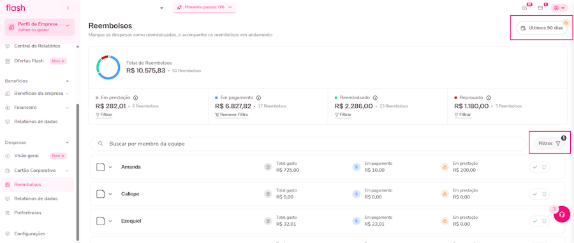The width and height of the screenshot is (574, 243).
Task: Filter by Em prestação via Filtrar
Action: click(x=104, y=115)
